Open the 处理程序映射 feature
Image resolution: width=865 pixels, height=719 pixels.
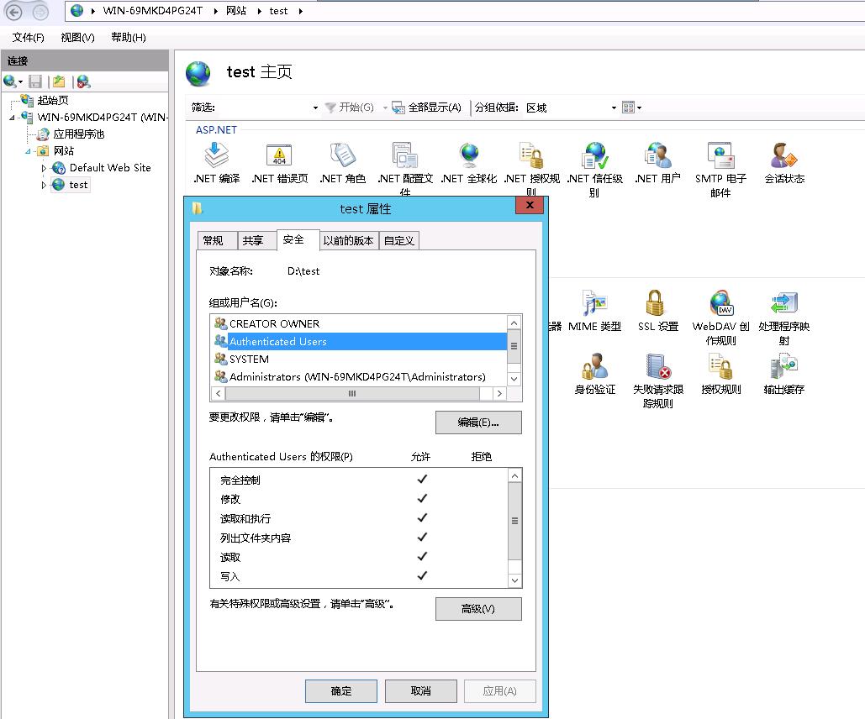783,302
